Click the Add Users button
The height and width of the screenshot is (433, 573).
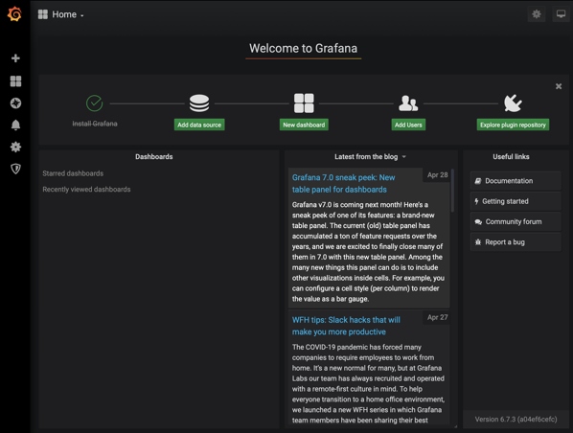(x=408, y=125)
